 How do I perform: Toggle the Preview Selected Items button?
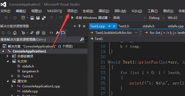coord(63,33)
